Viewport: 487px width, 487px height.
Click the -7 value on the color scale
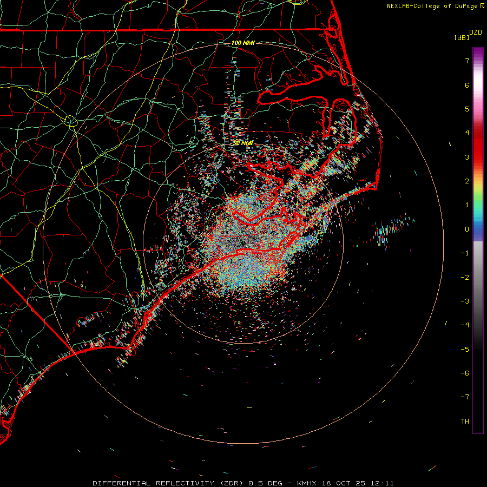[465, 397]
